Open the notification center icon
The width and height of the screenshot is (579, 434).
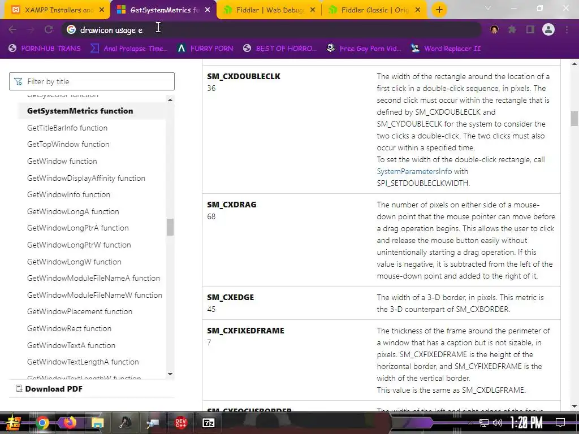pyautogui.click(x=560, y=423)
